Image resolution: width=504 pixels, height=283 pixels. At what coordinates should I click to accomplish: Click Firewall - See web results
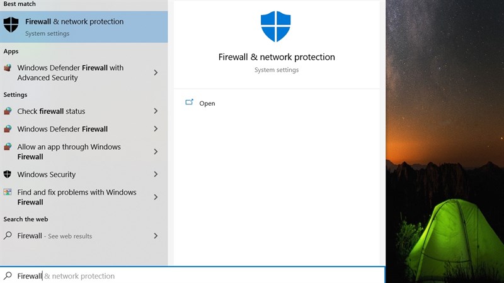coord(84,236)
